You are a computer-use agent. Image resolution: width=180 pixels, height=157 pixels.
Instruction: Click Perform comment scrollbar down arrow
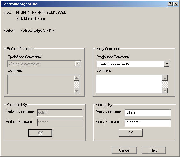(x=77, y=91)
